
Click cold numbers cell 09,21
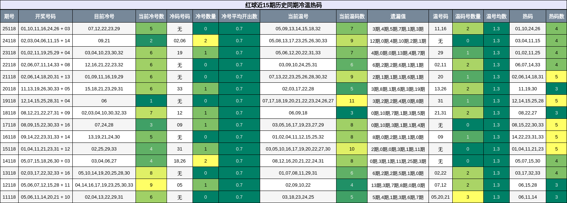coord(104,40)
